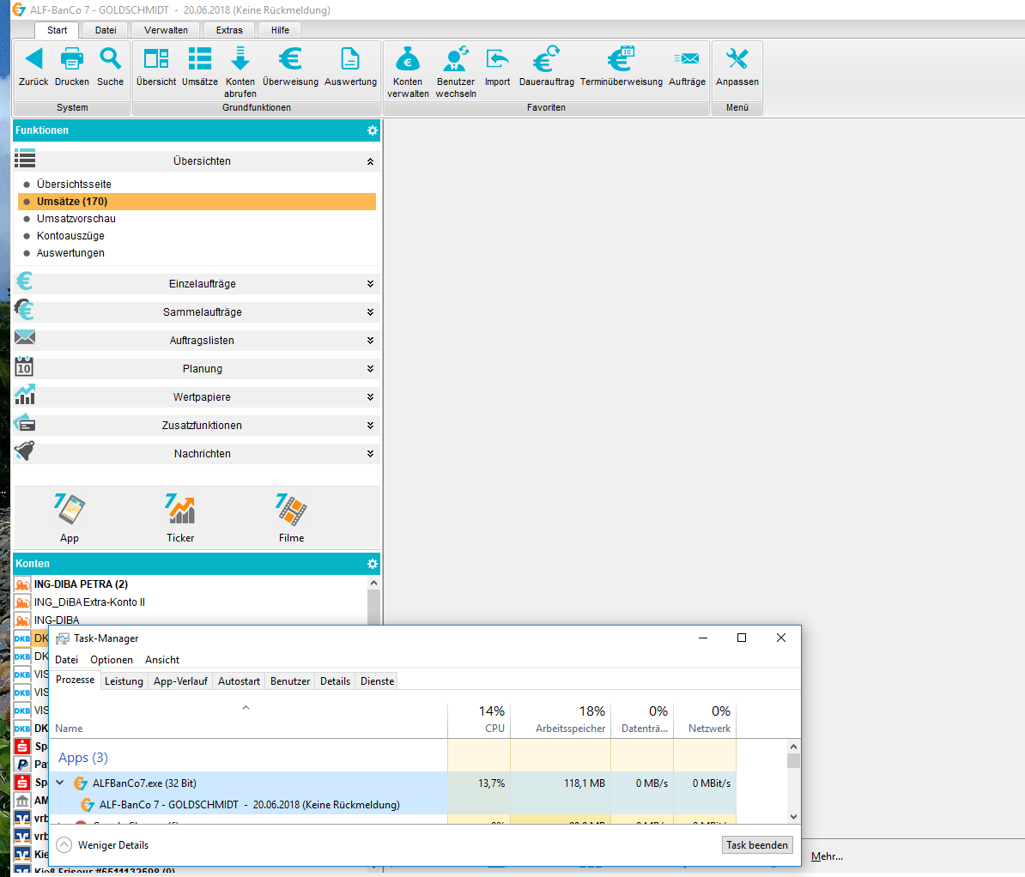This screenshot has width=1025, height=877.
Task: Open Funktionen panel gear settings
Action: (x=373, y=130)
